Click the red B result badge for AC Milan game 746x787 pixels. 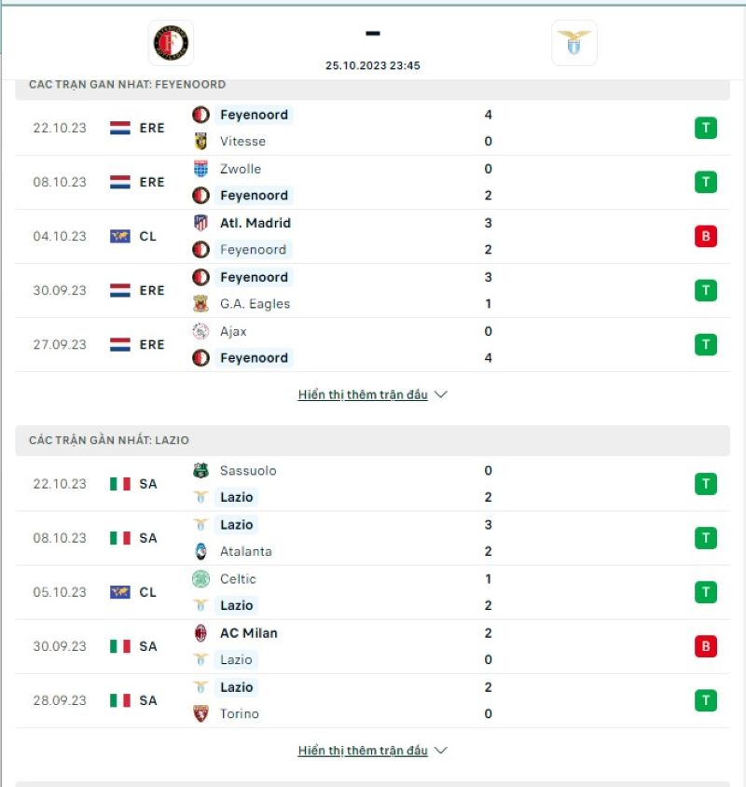point(704,646)
